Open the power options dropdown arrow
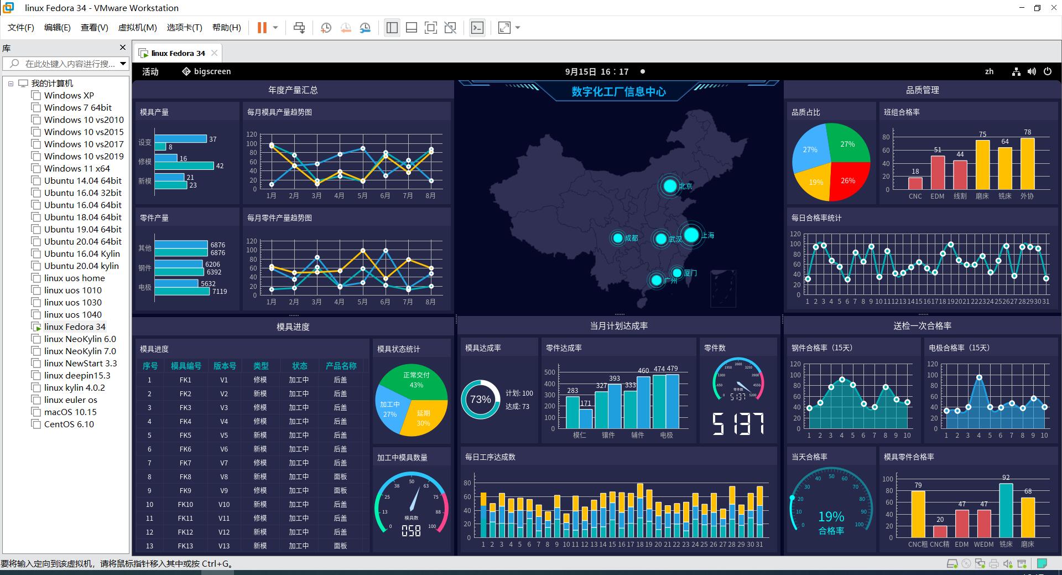1062x575 pixels. [275, 28]
